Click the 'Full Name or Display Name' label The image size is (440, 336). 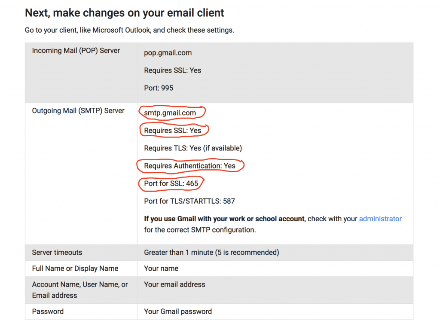coord(75,269)
